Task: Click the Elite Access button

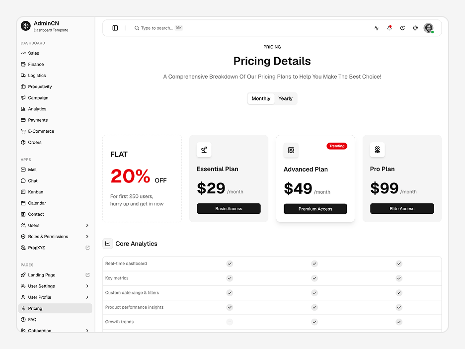Action: click(x=402, y=209)
